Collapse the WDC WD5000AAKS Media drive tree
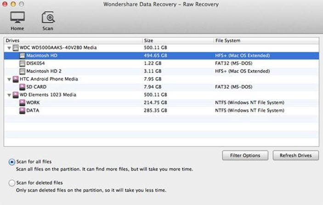Viewport: 323px width, 205px height. tap(9, 48)
